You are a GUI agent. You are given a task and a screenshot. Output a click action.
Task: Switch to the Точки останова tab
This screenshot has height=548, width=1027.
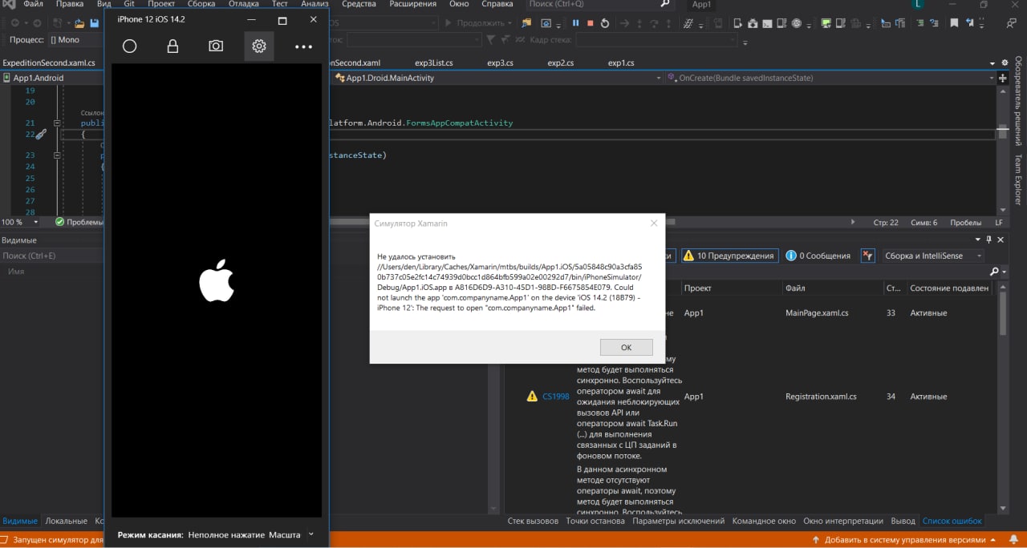click(x=595, y=521)
